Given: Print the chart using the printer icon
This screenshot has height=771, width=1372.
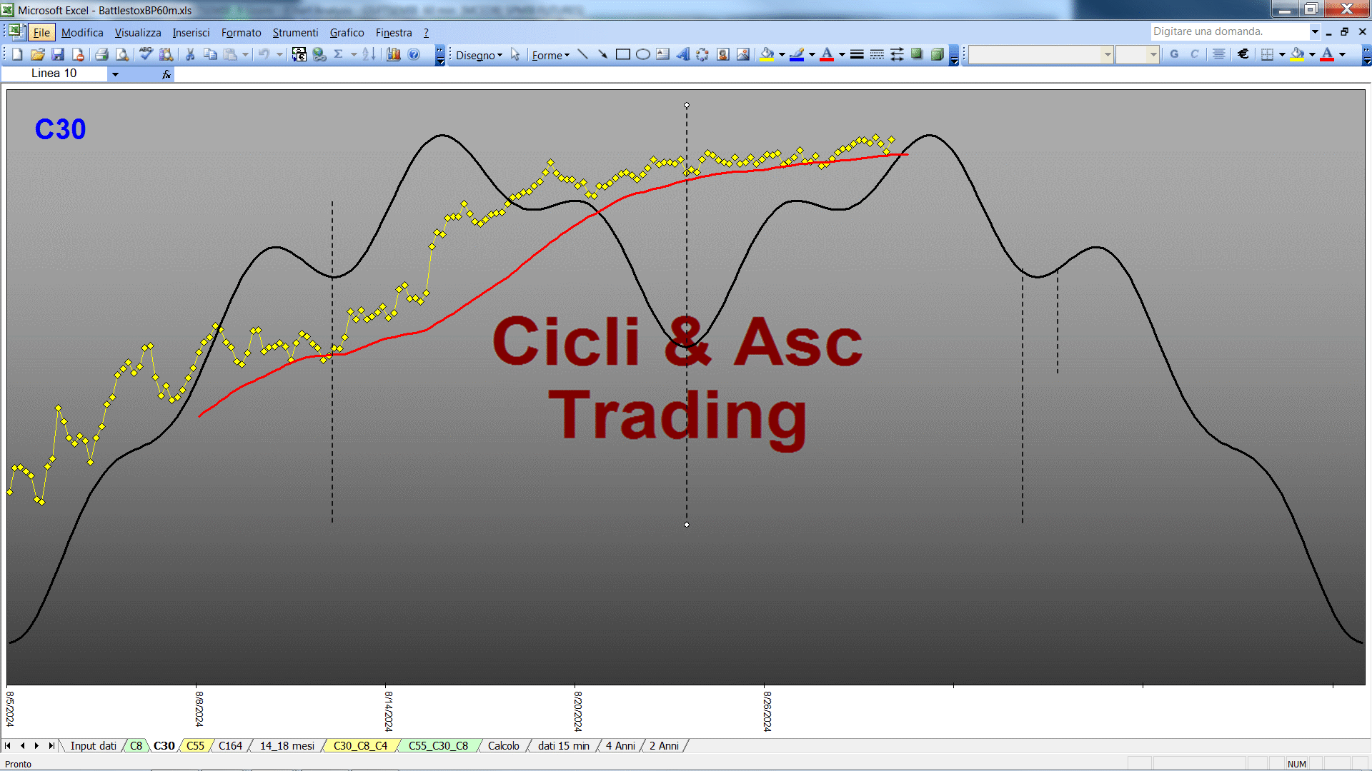Looking at the screenshot, I should pos(102,54).
